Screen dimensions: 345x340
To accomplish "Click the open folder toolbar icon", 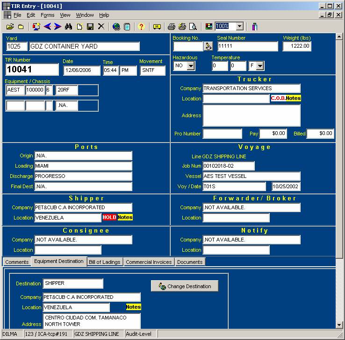I will pos(10,27).
